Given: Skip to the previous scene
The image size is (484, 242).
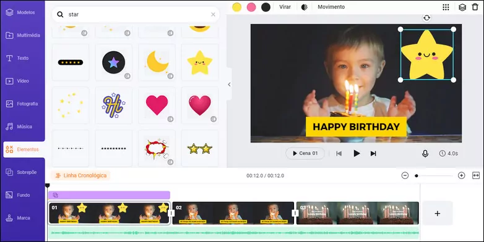Looking at the screenshot, I should click(339, 153).
